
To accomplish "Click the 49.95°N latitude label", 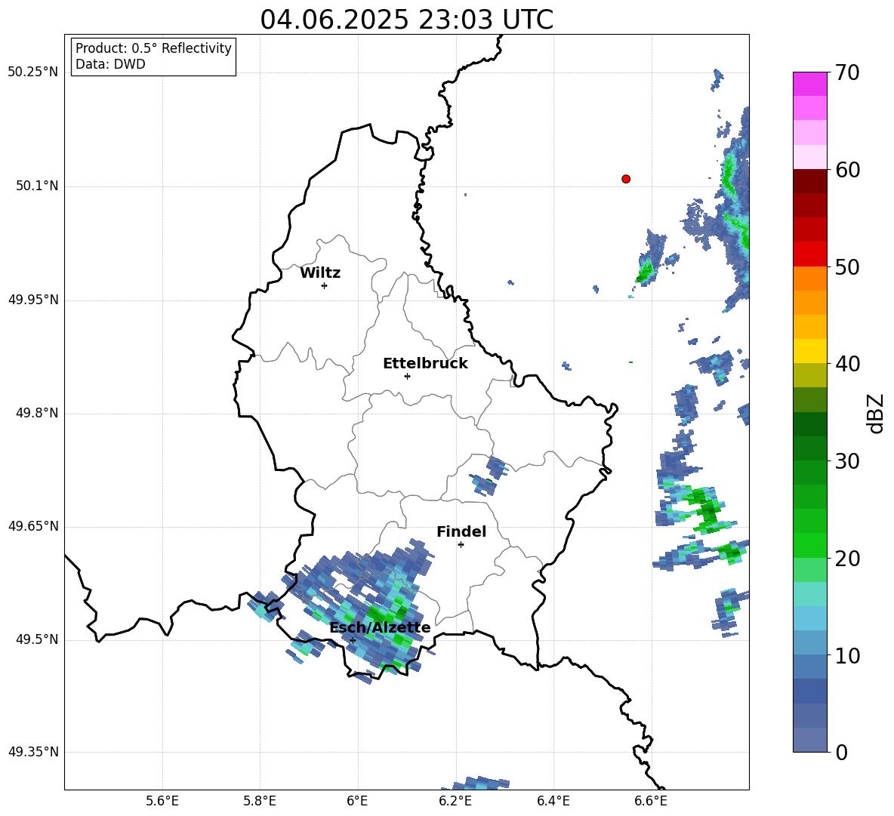I will [x=33, y=299].
